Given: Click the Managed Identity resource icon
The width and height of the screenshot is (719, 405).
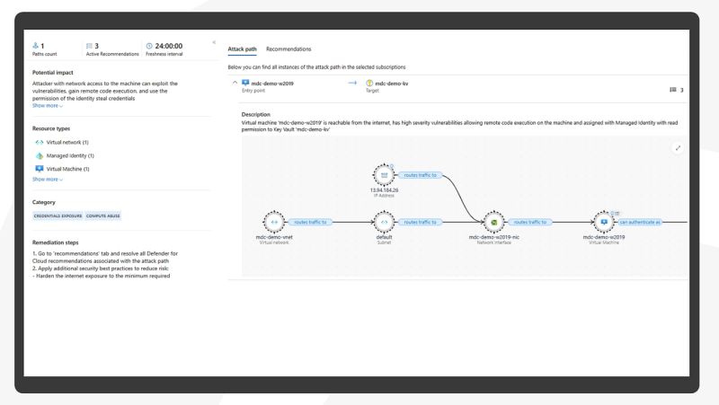Looking at the screenshot, I should click(40, 155).
